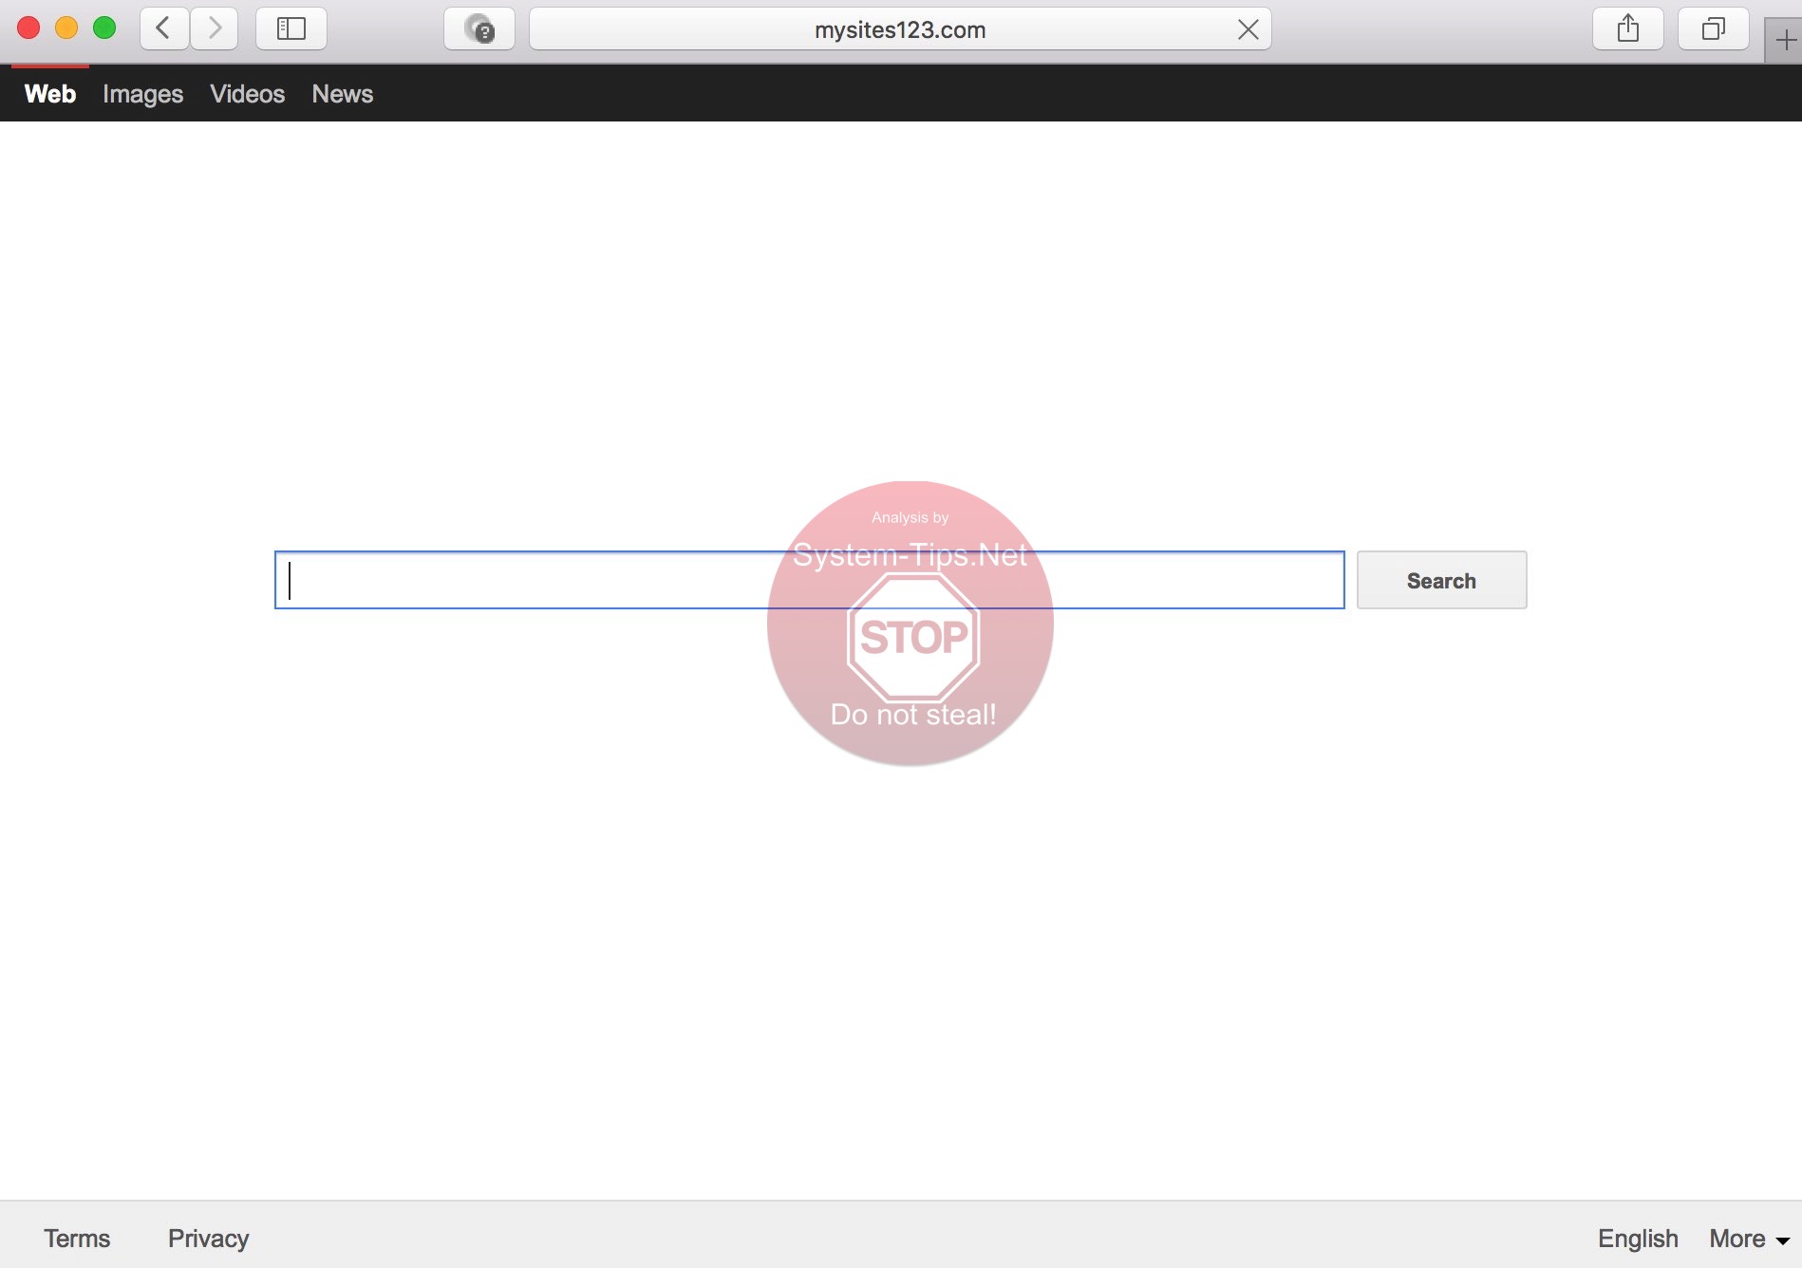The image size is (1802, 1268).
Task: Open a new tab with plus button
Action: click(x=1784, y=41)
